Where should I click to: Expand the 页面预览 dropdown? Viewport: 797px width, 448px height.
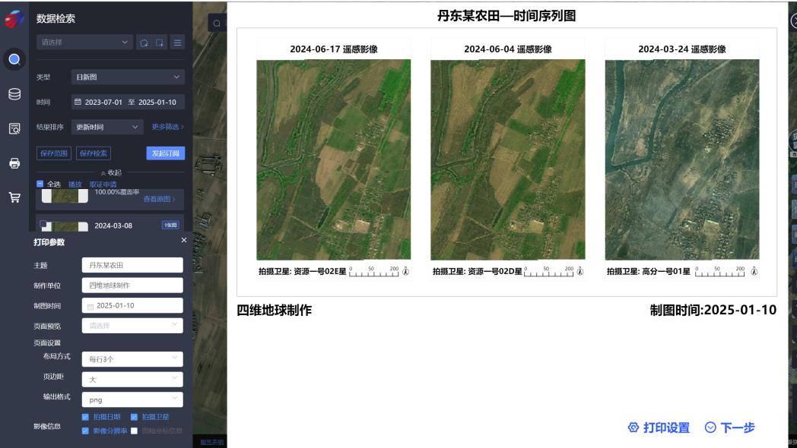(131, 323)
